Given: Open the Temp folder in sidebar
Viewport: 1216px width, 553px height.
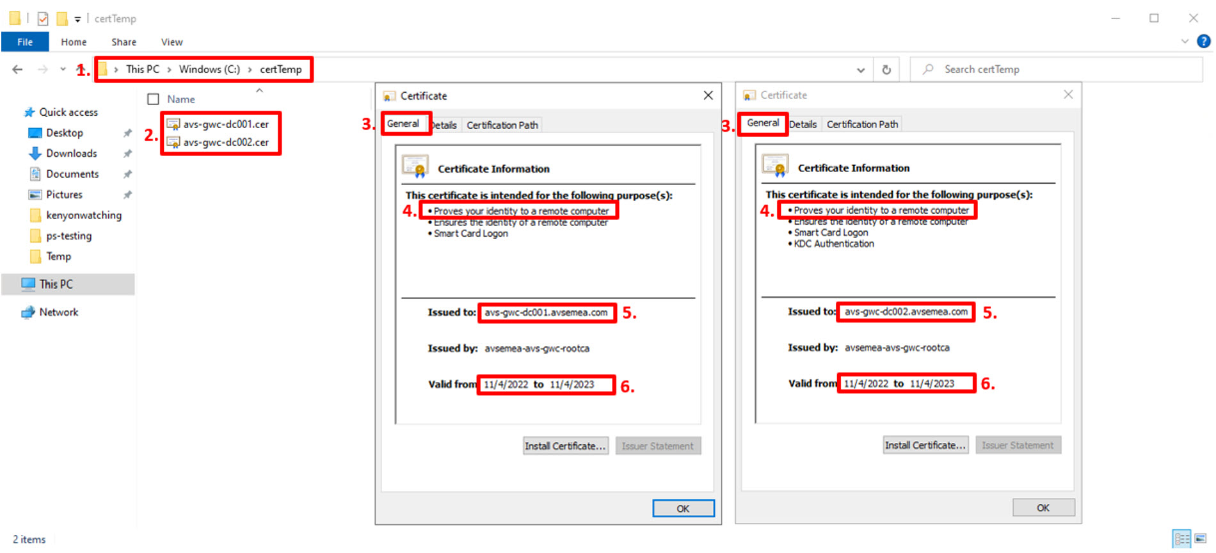Looking at the screenshot, I should click(x=58, y=256).
